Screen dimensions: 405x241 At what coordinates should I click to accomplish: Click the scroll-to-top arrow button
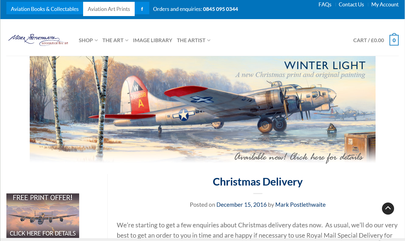coord(388,209)
